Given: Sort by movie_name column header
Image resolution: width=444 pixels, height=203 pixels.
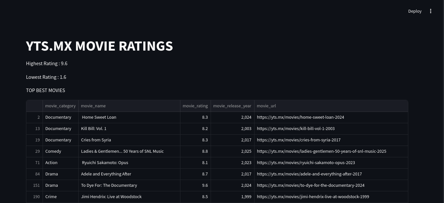Looking at the screenshot, I should click(x=129, y=106).
